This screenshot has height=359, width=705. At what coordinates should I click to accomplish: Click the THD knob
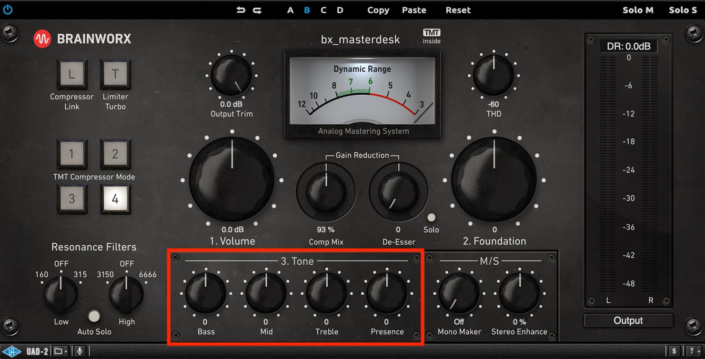(493, 75)
